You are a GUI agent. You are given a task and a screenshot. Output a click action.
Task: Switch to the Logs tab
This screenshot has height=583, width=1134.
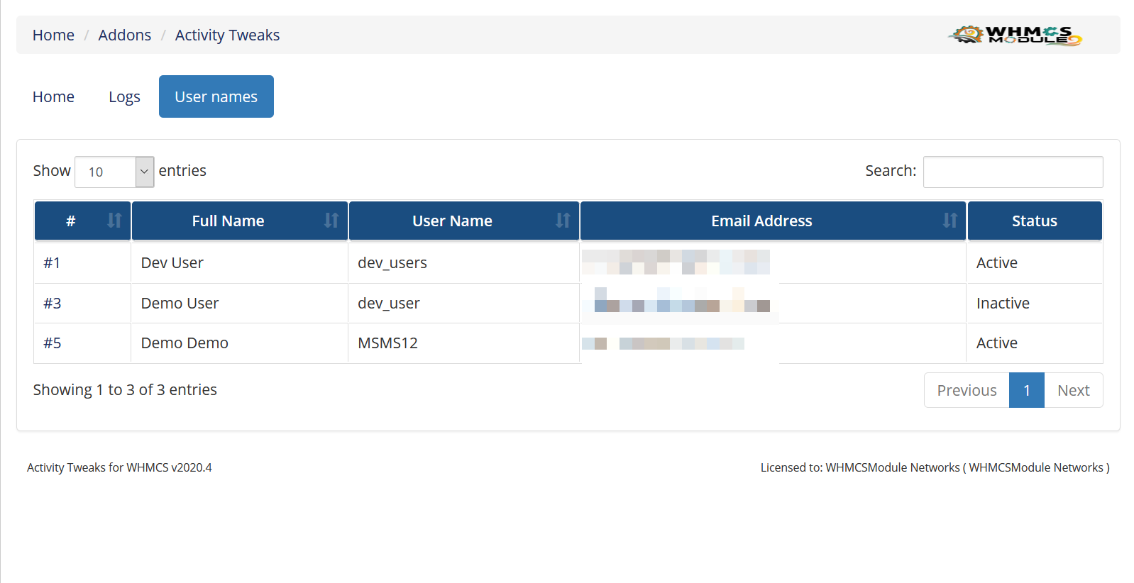point(124,96)
